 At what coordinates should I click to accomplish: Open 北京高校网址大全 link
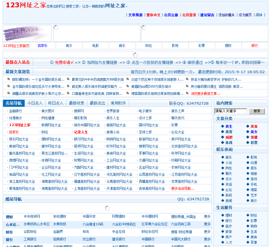tap(184, 146)
